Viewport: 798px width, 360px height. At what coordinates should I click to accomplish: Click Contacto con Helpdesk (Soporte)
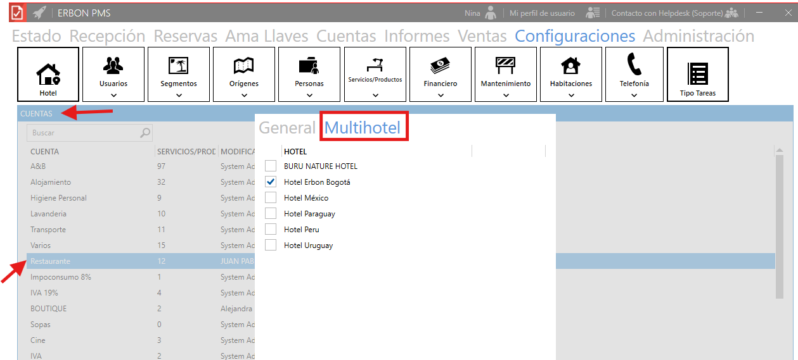tap(667, 13)
